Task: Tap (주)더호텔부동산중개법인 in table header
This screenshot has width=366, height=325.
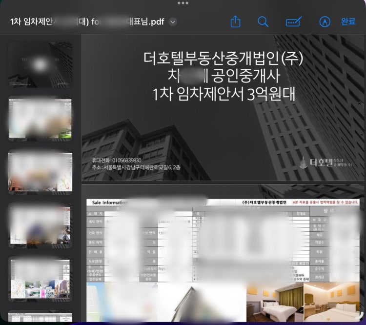Action: (264, 203)
